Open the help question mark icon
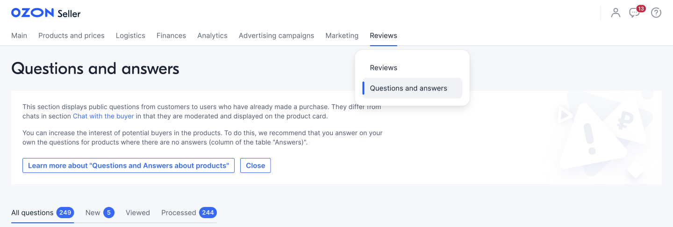673x227 pixels. coord(656,13)
